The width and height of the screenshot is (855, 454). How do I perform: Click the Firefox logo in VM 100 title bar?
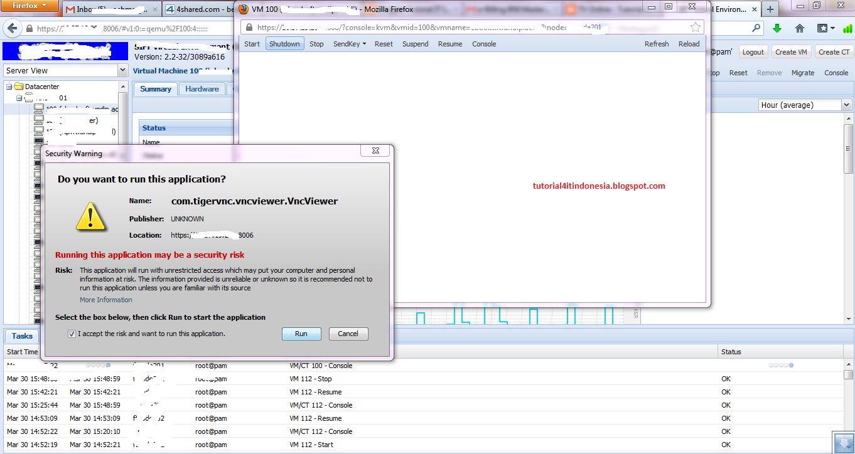[244, 9]
